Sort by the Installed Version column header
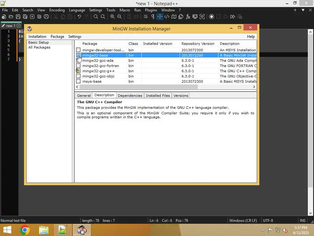Screen dimensions: 314x236 (x=160, y=44)
